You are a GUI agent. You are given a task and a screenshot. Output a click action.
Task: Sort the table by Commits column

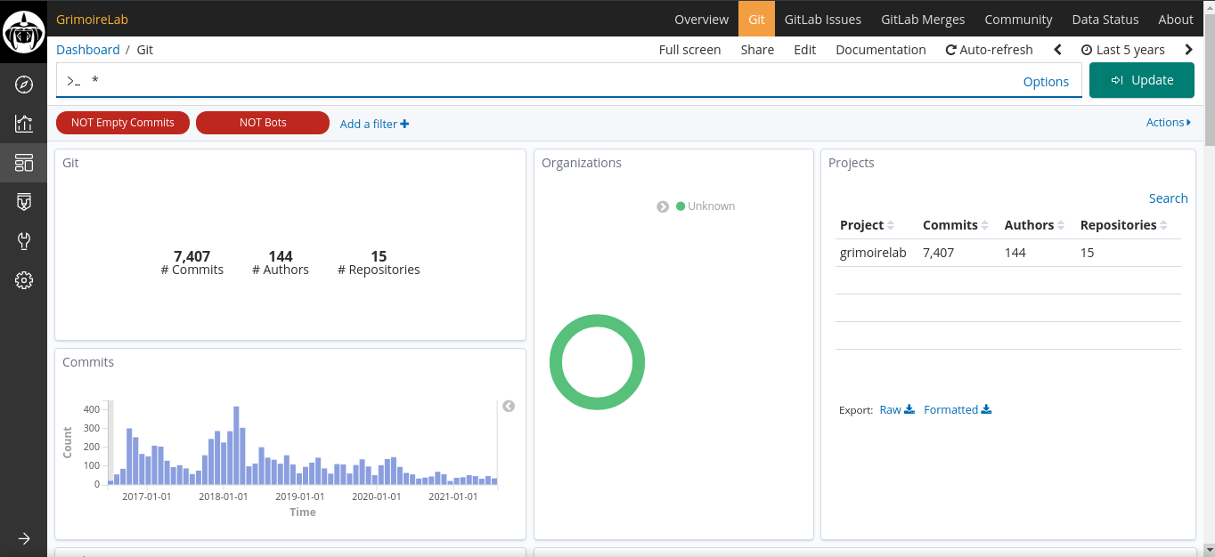(956, 225)
